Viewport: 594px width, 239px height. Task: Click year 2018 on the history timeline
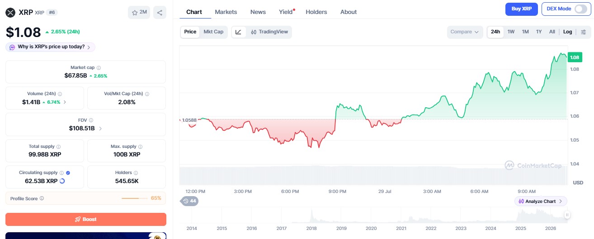pos(311,229)
